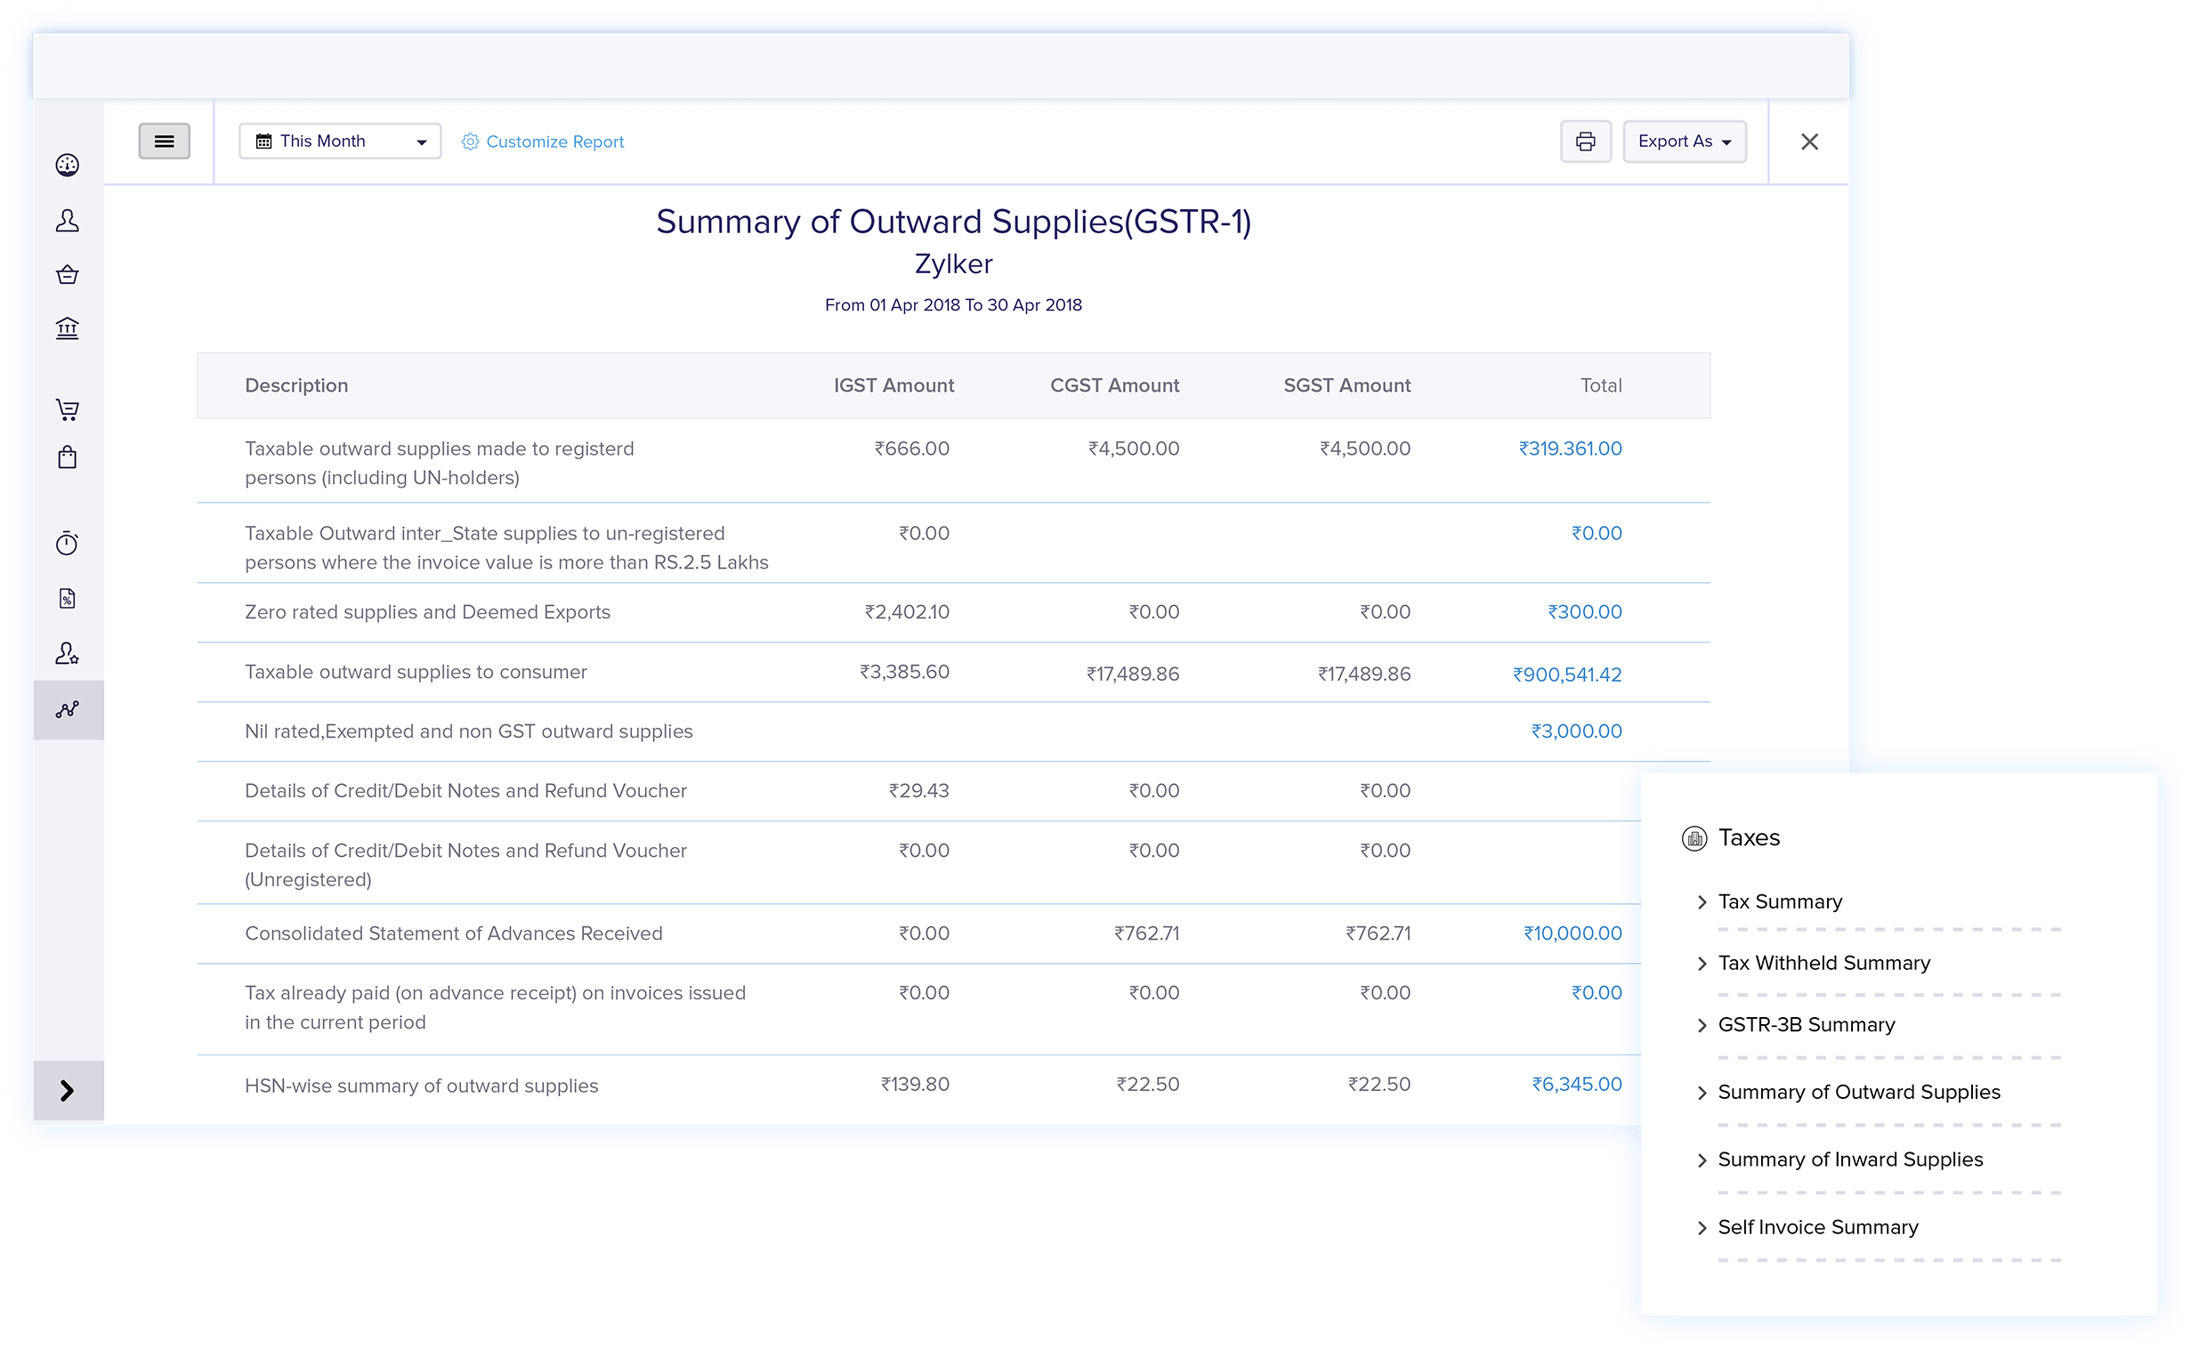2191x1349 pixels.
Task: Open the Banking section icon
Action: pyautogui.click(x=69, y=328)
